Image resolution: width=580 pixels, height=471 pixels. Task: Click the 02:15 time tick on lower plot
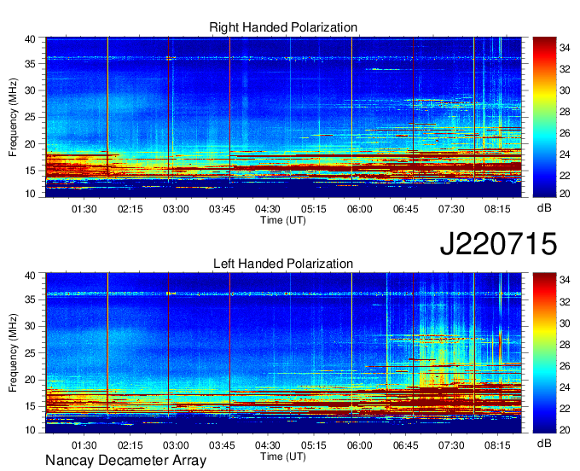(130, 445)
